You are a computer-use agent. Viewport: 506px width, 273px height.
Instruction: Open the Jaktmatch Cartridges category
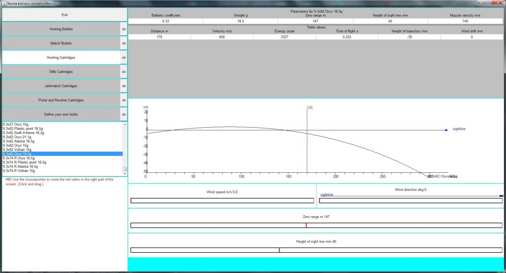point(61,86)
